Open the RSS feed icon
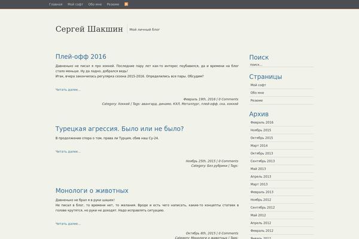 [126, 4]
